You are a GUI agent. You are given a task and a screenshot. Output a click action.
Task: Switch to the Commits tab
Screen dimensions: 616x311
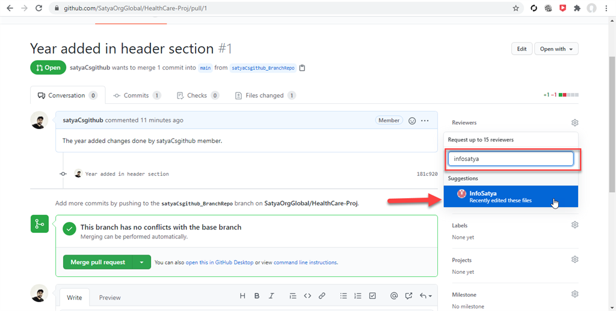137,95
